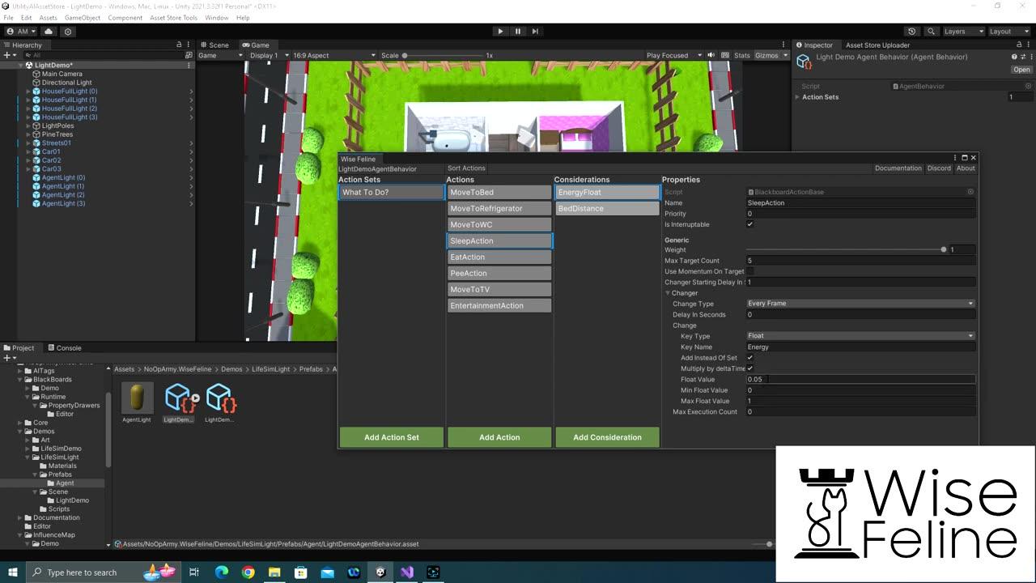Viewport: 1036px width, 583px height.
Task: Select SleepAction in the Actions list
Action: click(x=499, y=240)
